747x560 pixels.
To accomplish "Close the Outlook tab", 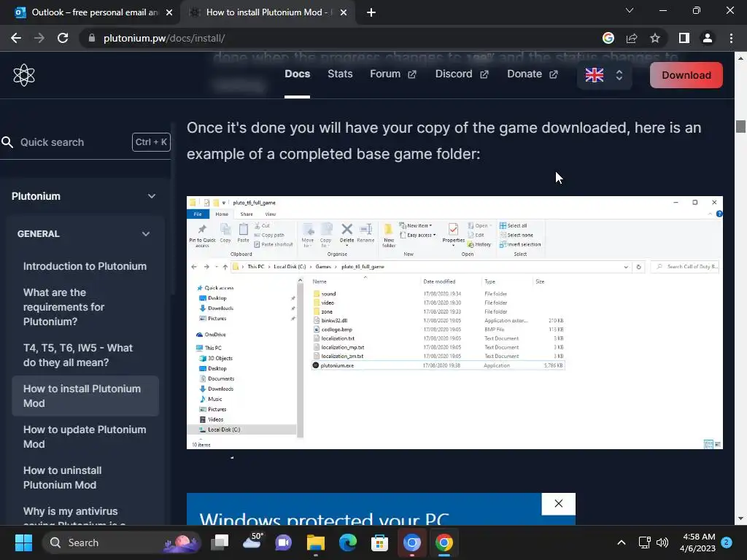I will click(169, 12).
